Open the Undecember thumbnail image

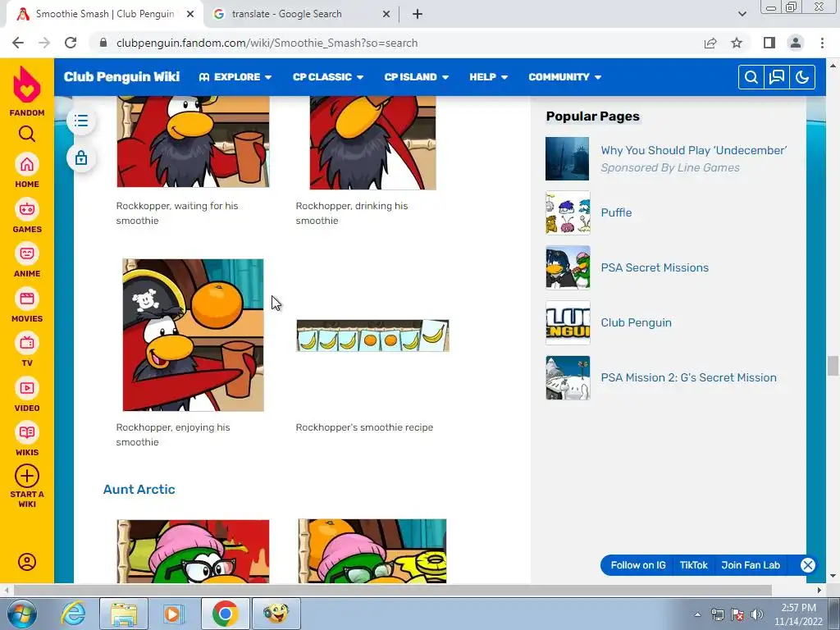coord(568,158)
